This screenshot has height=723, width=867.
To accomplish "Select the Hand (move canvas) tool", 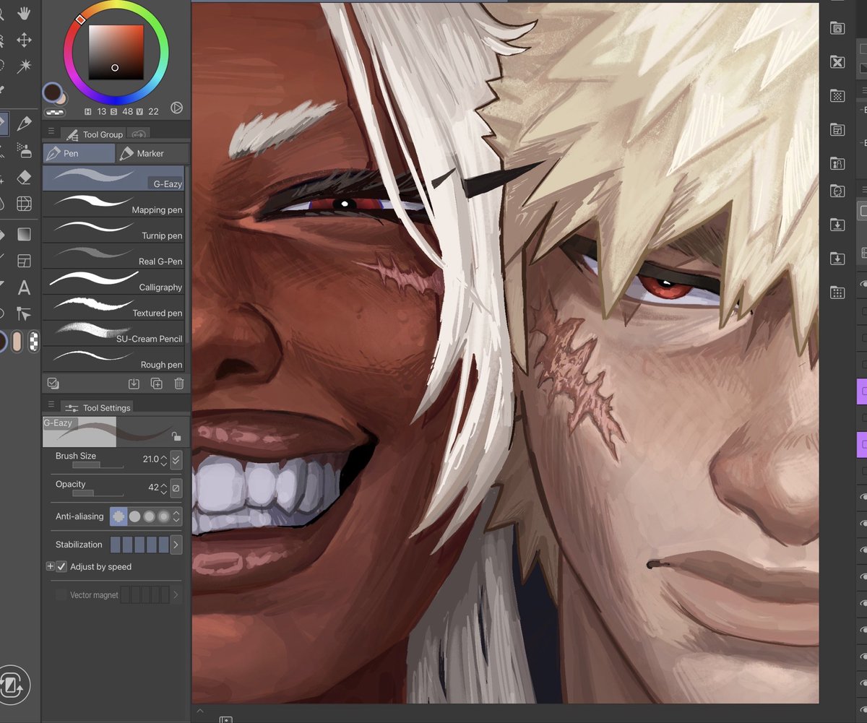I will tap(24, 13).
